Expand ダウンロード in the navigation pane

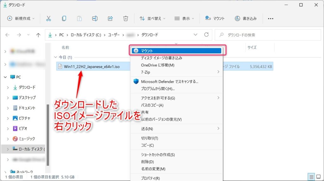coord(8,87)
